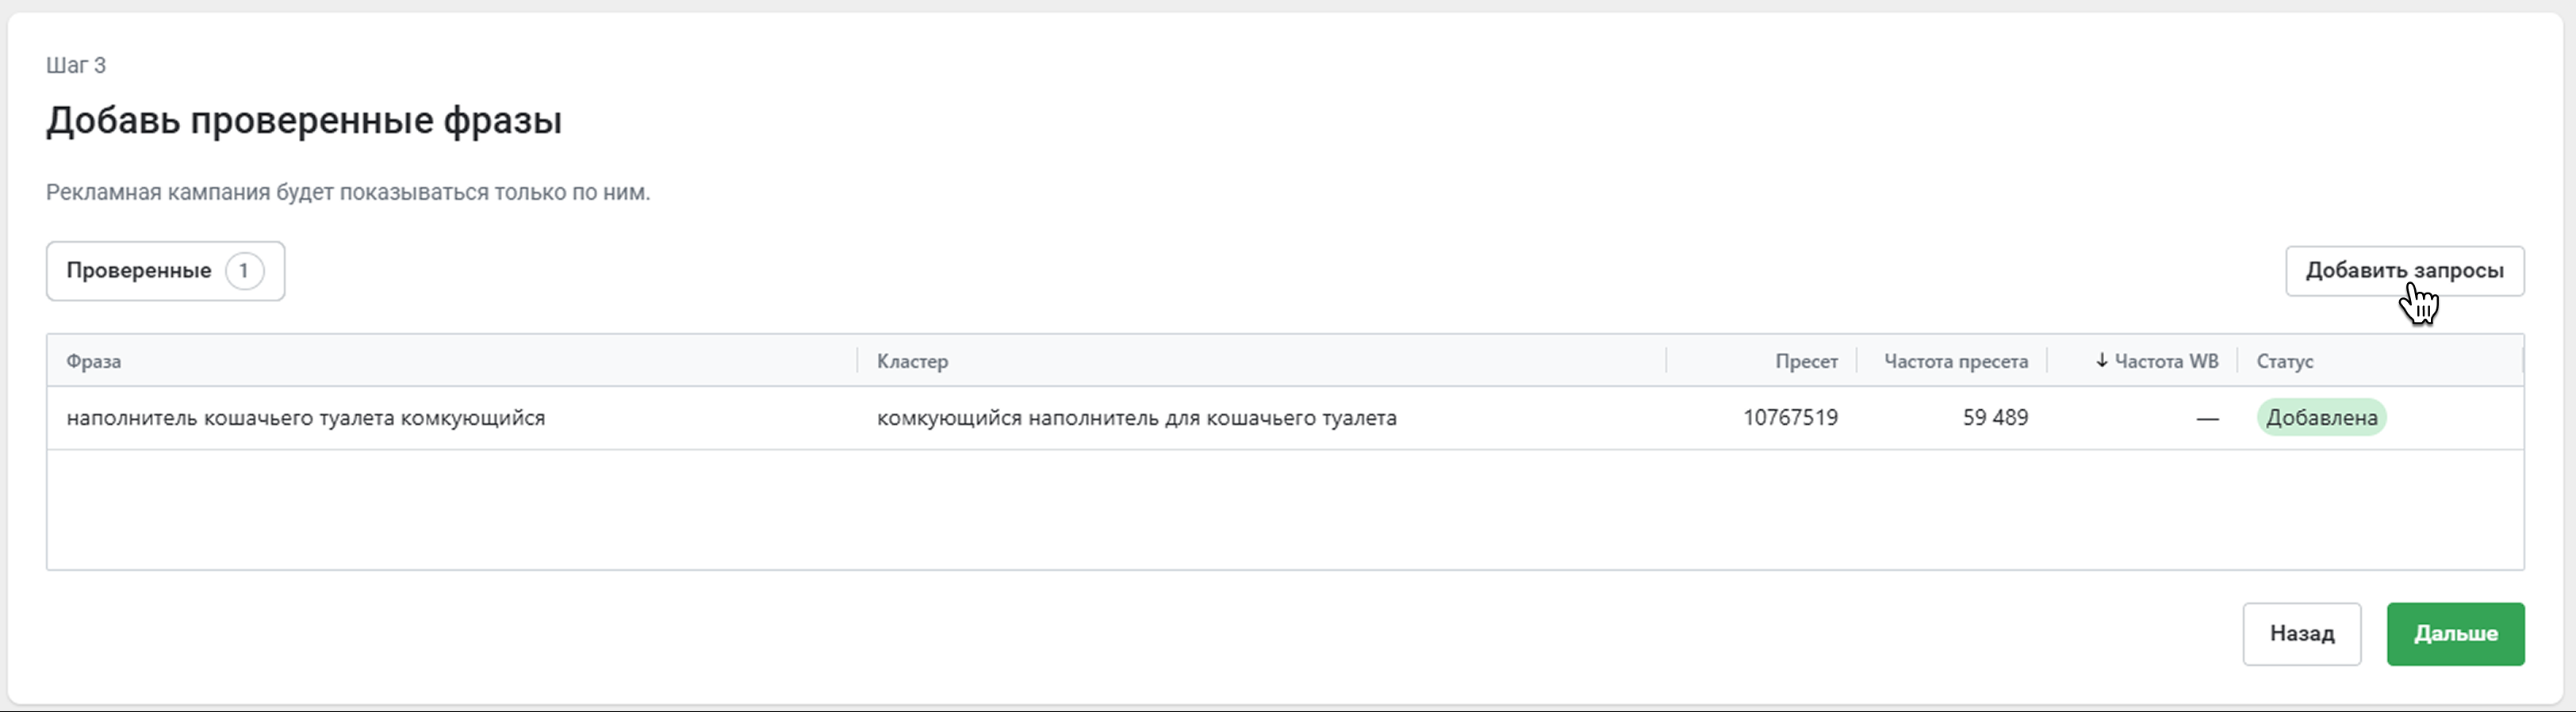Click the Кластер column header
The height and width of the screenshot is (712, 2576).
912,361
